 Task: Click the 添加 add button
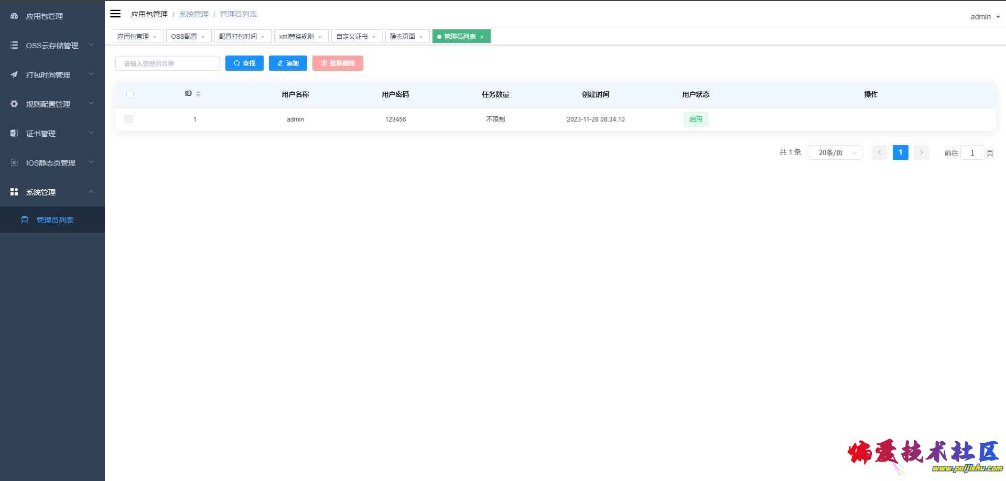tap(288, 63)
